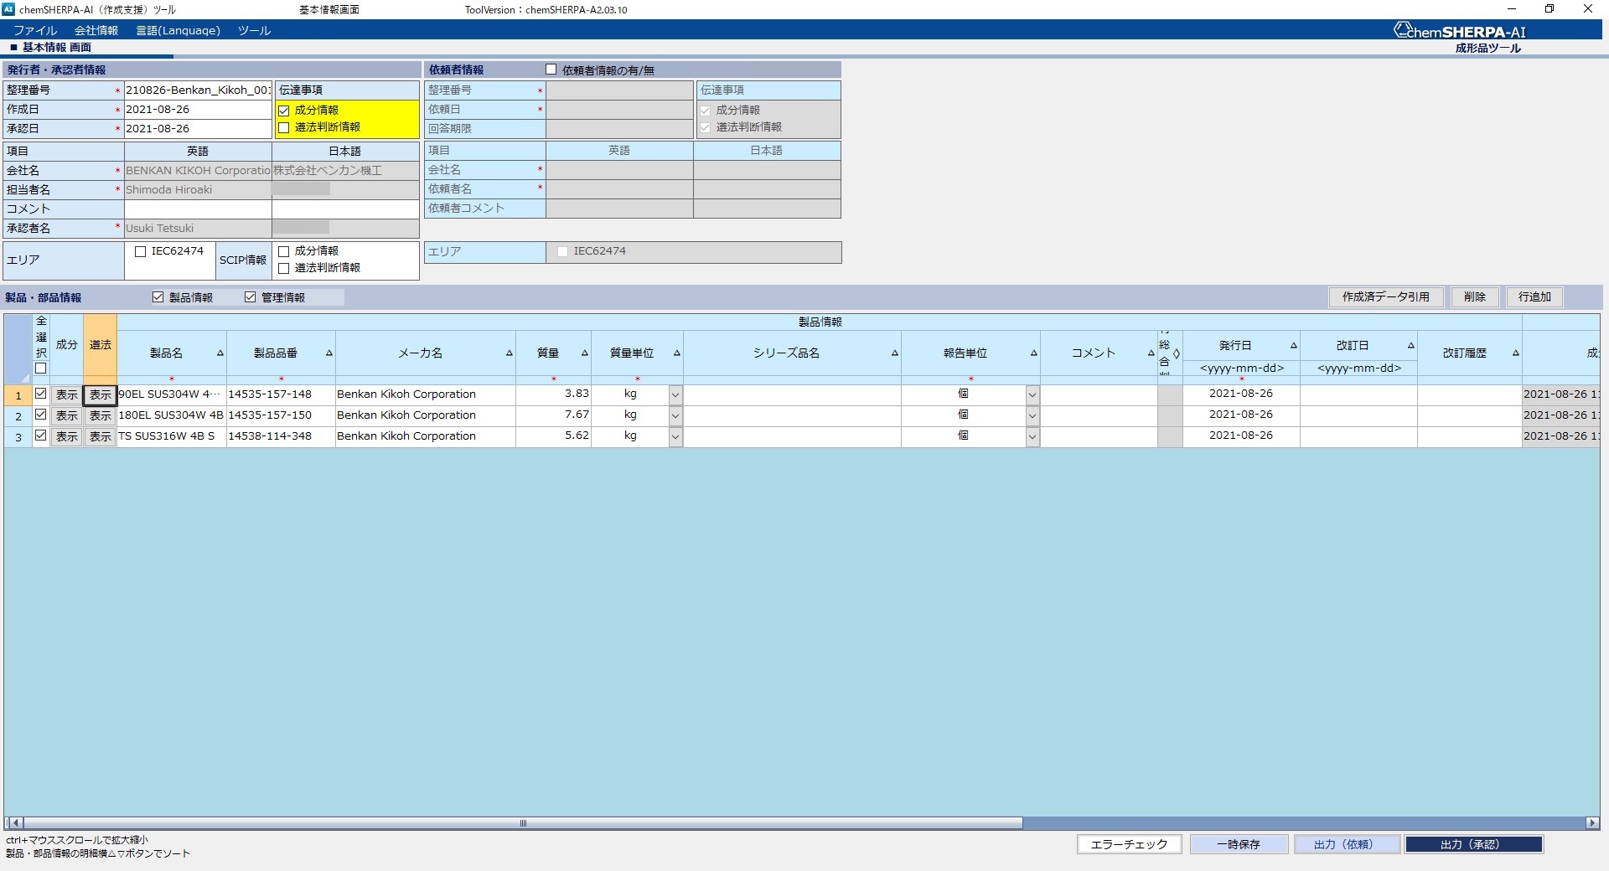Open the 言語(Language) menu
The image size is (1609, 871).
(x=178, y=30)
